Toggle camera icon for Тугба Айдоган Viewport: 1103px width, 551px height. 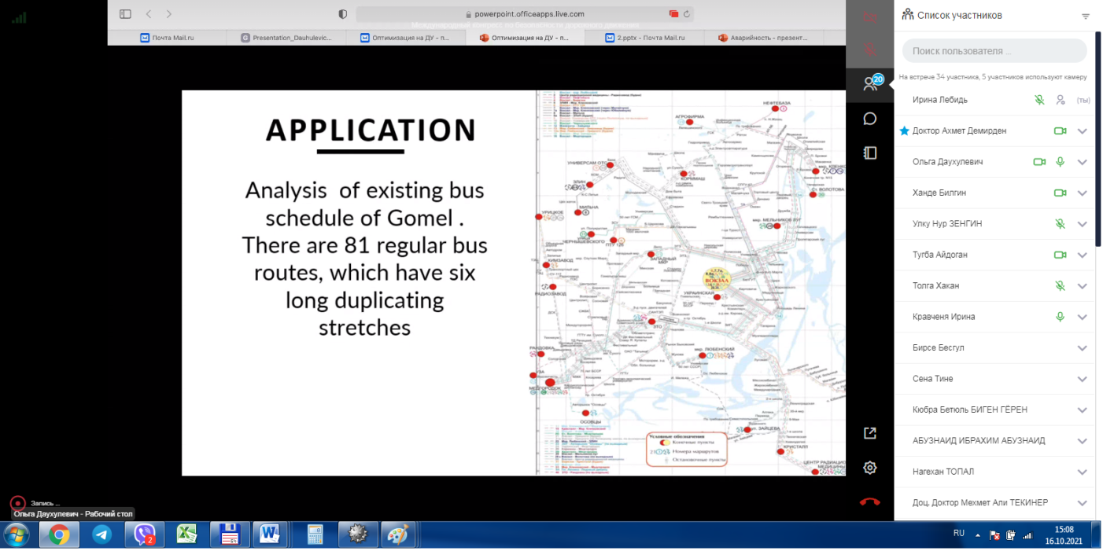pos(1060,255)
